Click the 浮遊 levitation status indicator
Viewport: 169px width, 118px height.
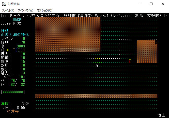tap(25, 104)
